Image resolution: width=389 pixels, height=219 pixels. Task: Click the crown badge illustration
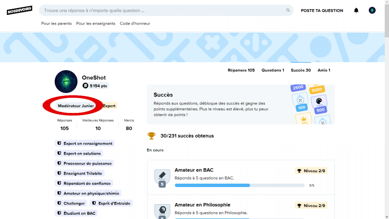[x=304, y=119]
